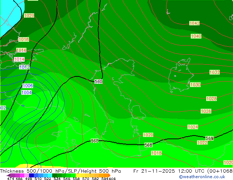This screenshot has width=233, height=180.
Task: Click the 1026 isobar label
Action: tap(206, 111)
